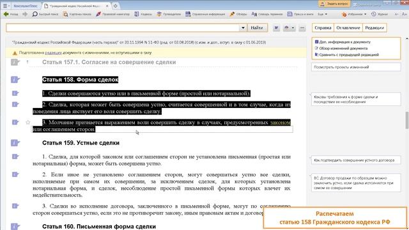Click info icon beside paragraph 1 of Статья 158

tap(15, 93)
